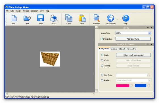This screenshot has height=103, width=159.
Task: Click the vertical scrollbar down arrow
Action: tap(96, 91)
